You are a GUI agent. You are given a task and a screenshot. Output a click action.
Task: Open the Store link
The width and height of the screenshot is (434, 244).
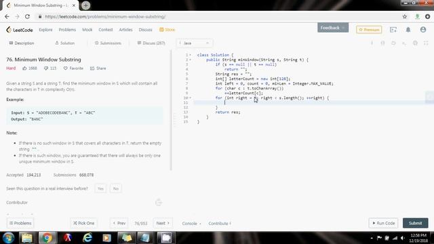click(167, 30)
